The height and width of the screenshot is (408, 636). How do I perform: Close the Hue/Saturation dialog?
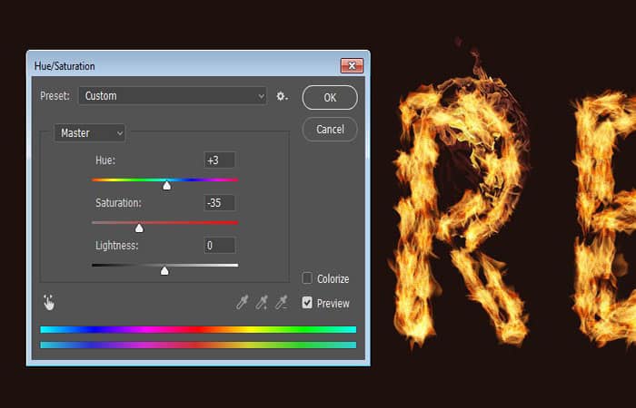click(352, 65)
